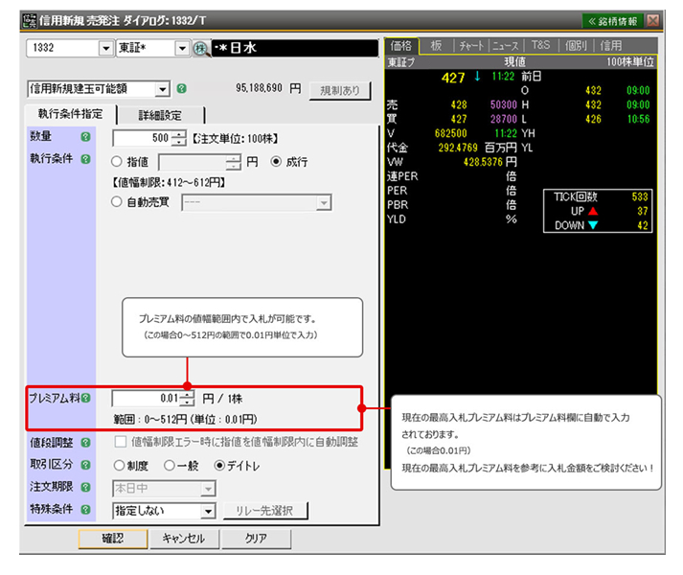The height and width of the screenshot is (575, 683).
Task: Click the 売 ask price 428
Action: click(459, 105)
